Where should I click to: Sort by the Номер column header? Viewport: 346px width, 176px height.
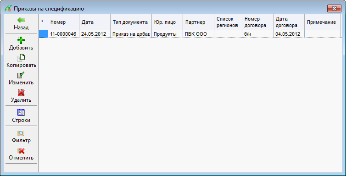coord(63,22)
